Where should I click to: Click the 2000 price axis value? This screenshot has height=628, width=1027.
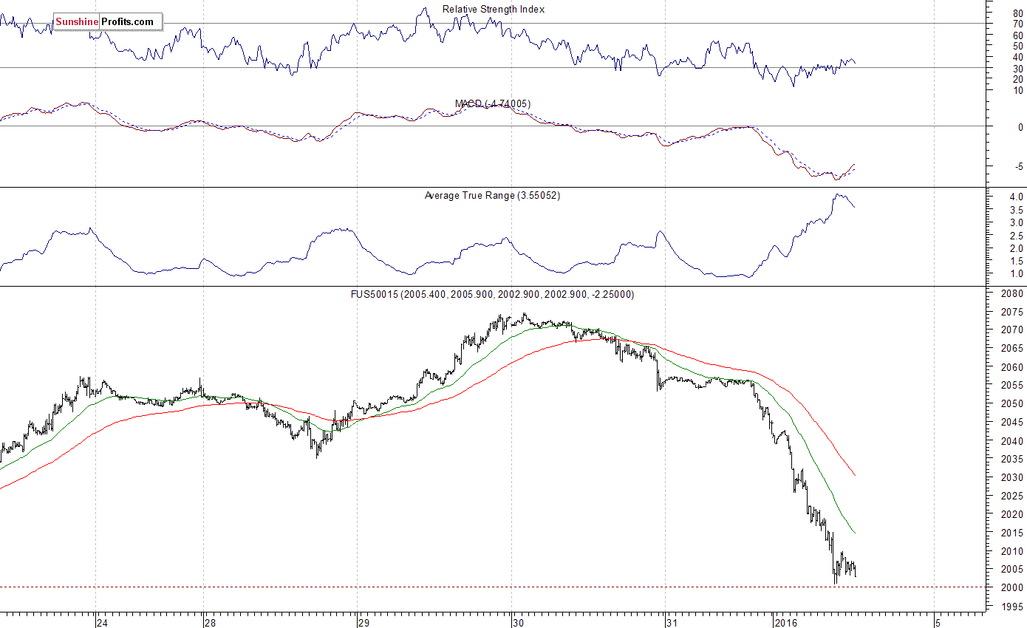tap(1012, 588)
